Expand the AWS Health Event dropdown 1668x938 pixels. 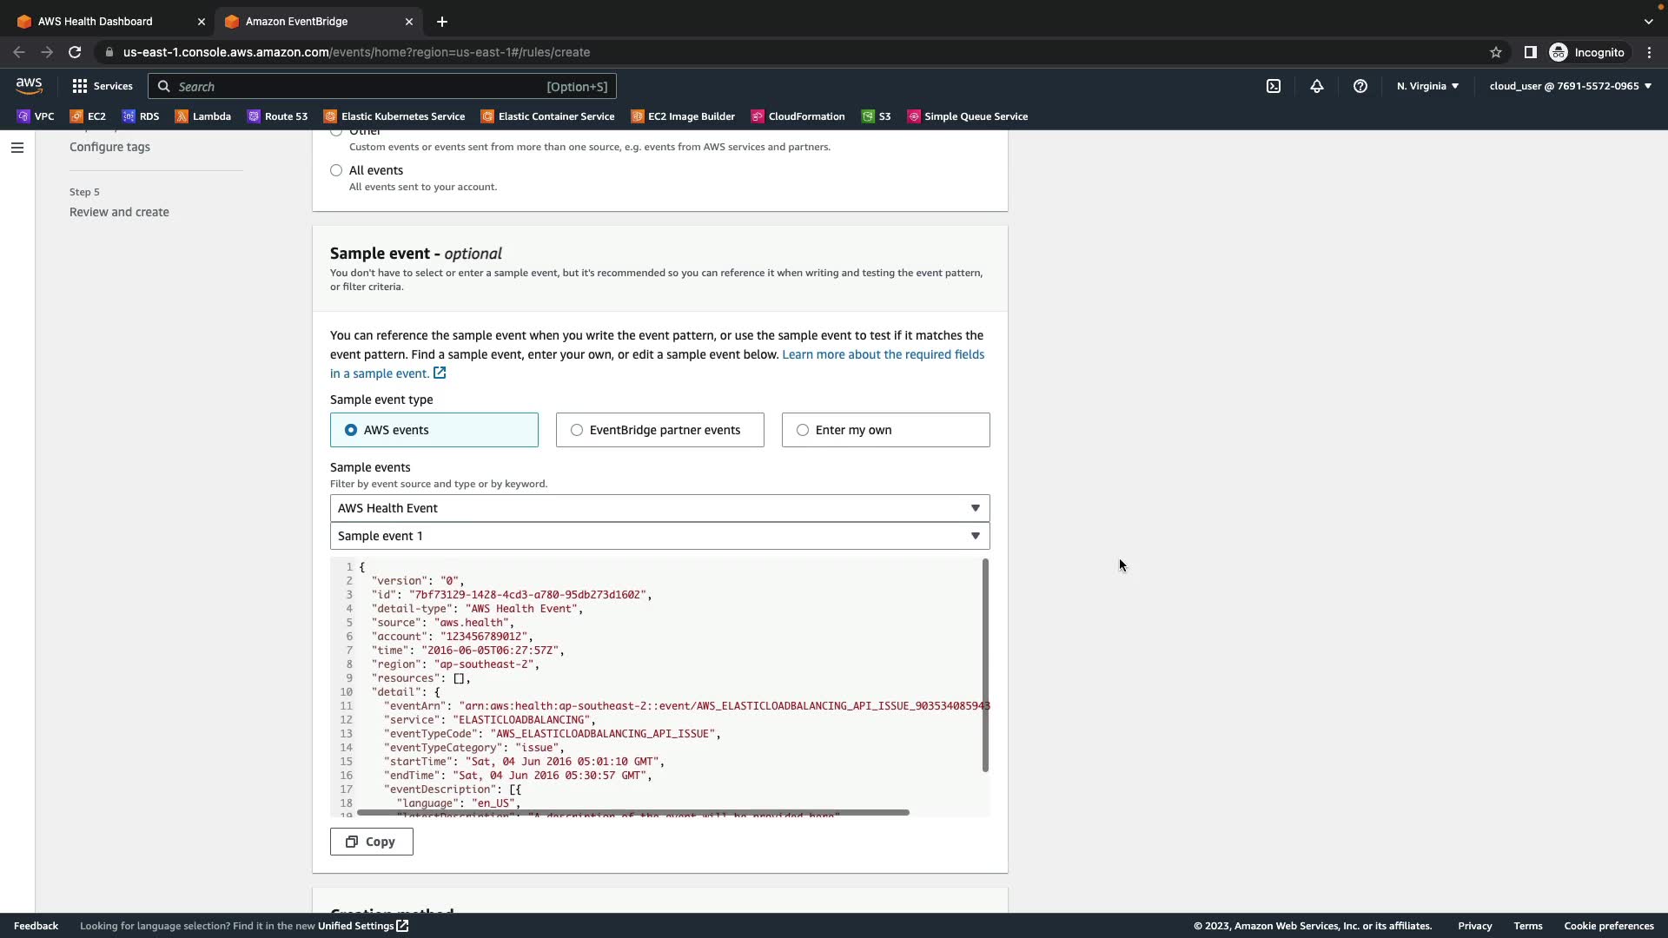pos(659,508)
